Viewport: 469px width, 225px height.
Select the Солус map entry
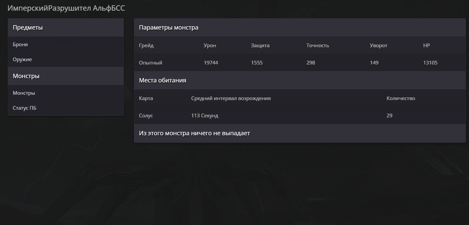[x=146, y=116]
